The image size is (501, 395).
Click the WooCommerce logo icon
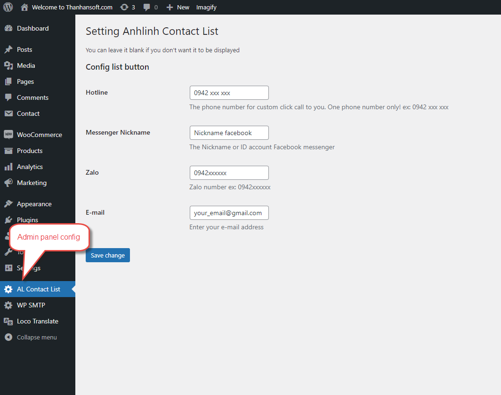pos(8,135)
